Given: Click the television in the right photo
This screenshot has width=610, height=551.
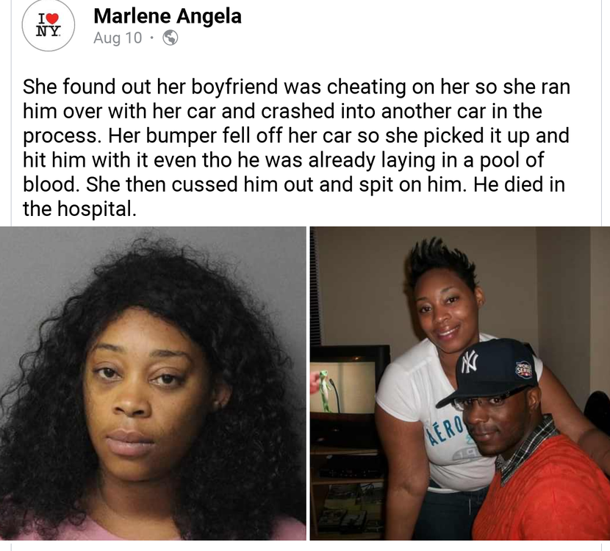Looking at the screenshot, I should click(x=348, y=381).
